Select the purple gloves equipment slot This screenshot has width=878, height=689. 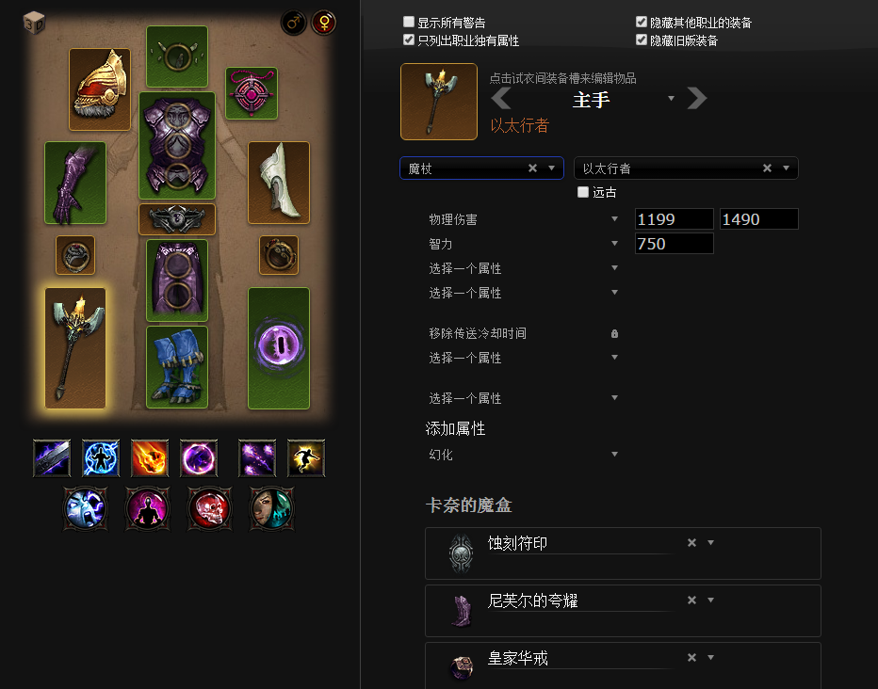pyautogui.click(x=75, y=183)
